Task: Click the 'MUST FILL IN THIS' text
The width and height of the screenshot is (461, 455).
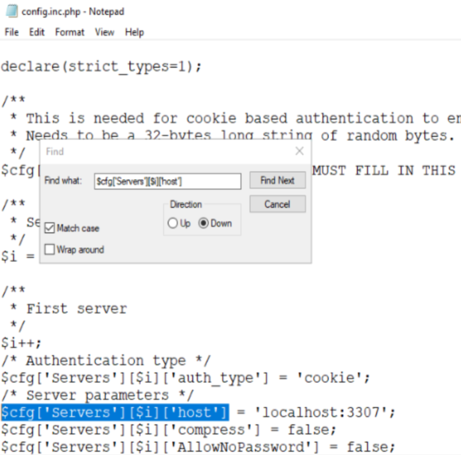Action: click(384, 170)
